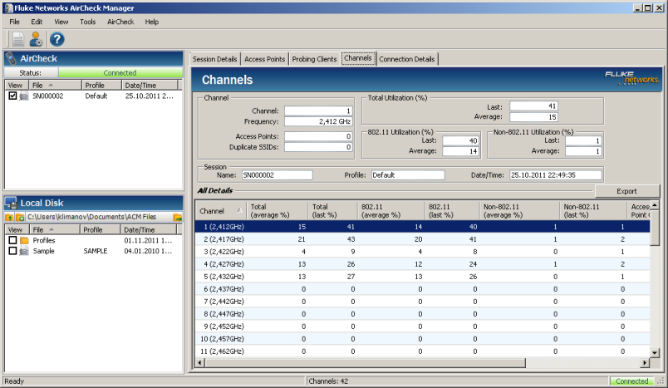
Task: Open help via the question mark icon
Action: pos(56,39)
